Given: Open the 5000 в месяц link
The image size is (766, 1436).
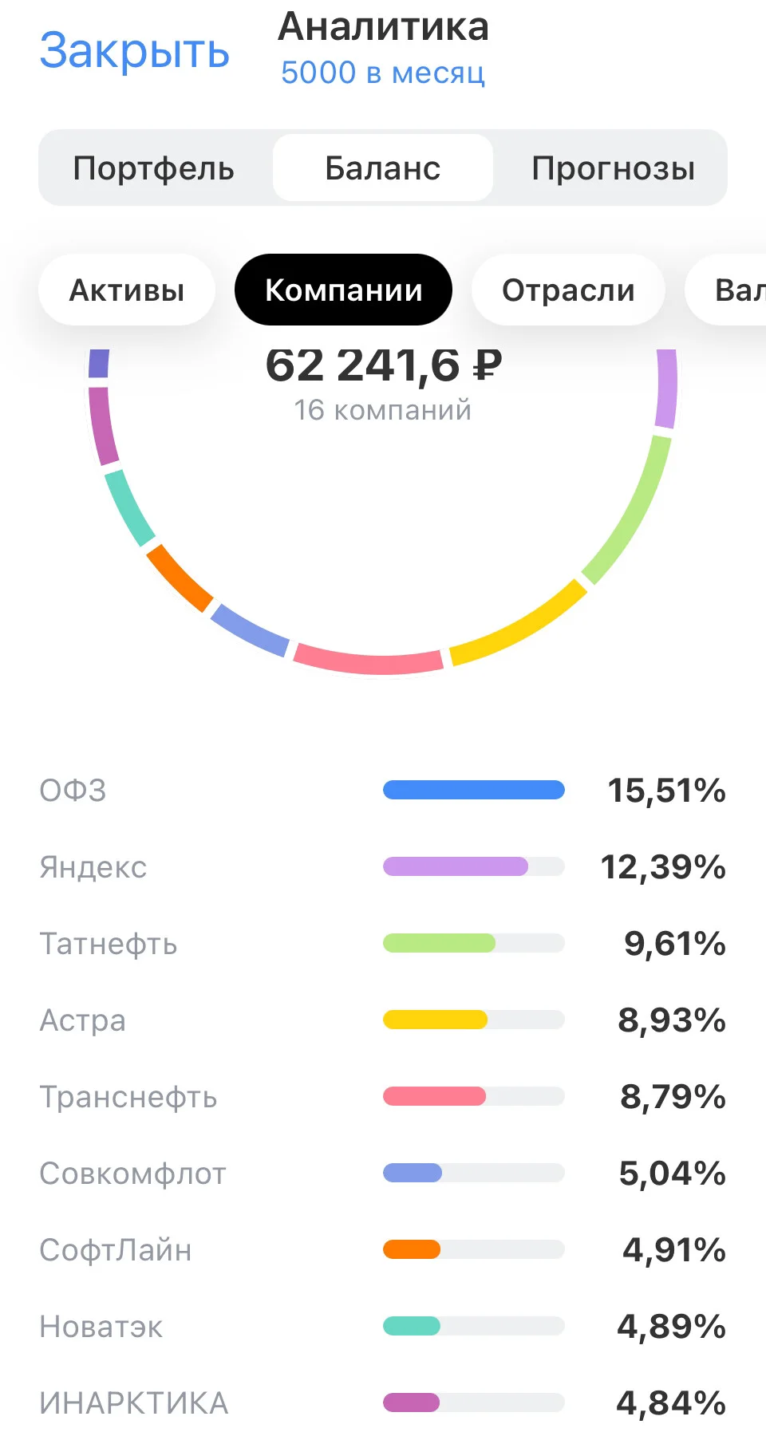Looking at the screenshot, I should pos(383,73).
